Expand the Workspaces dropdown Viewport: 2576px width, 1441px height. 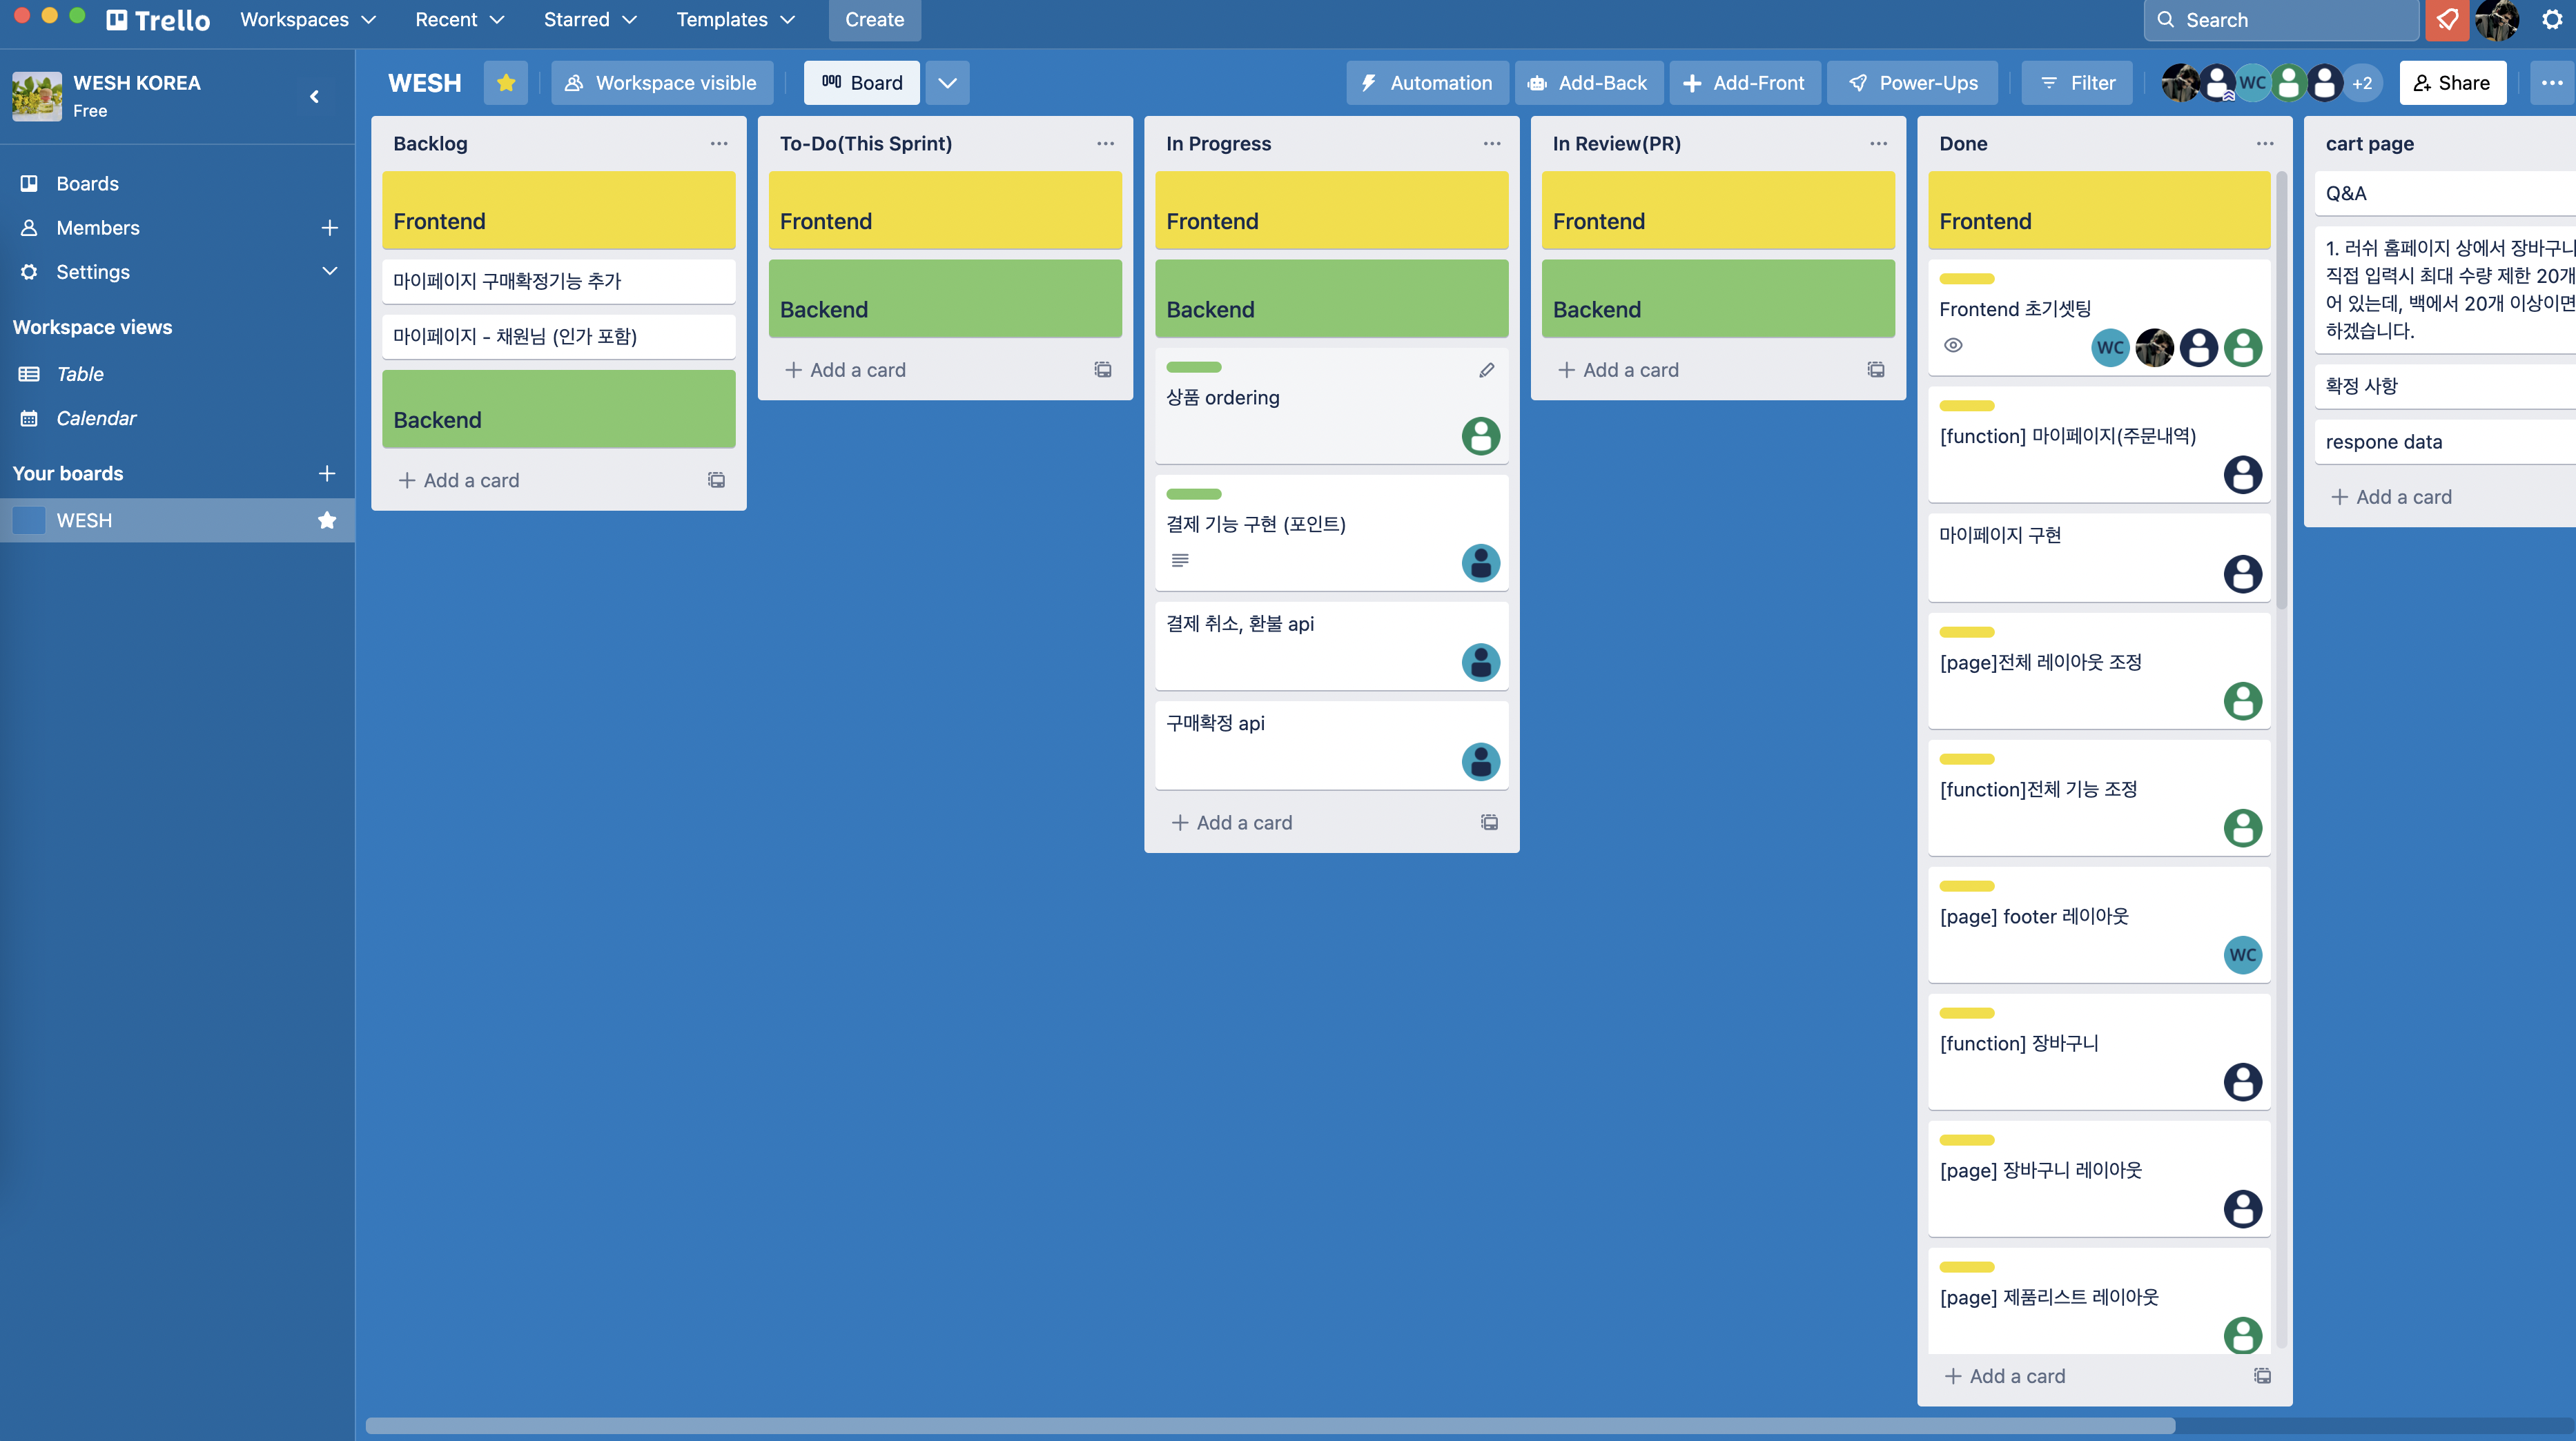(x=308, y=20)
